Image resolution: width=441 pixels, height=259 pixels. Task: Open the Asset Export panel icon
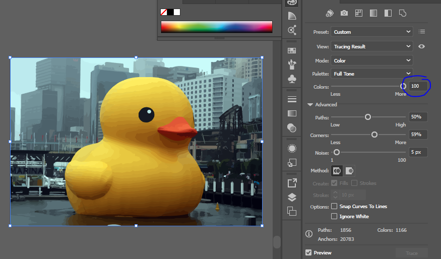coord(292,183)
